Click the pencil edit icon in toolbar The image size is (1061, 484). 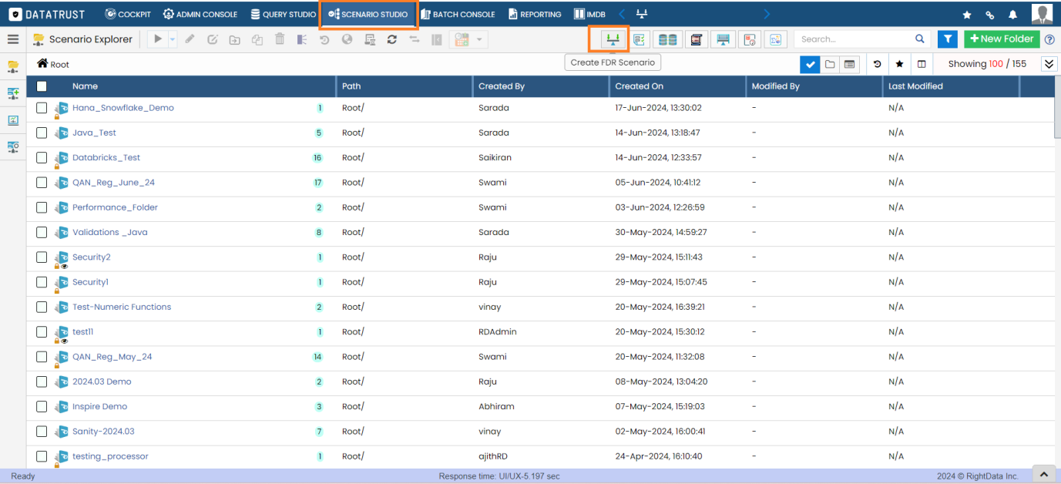190,39
